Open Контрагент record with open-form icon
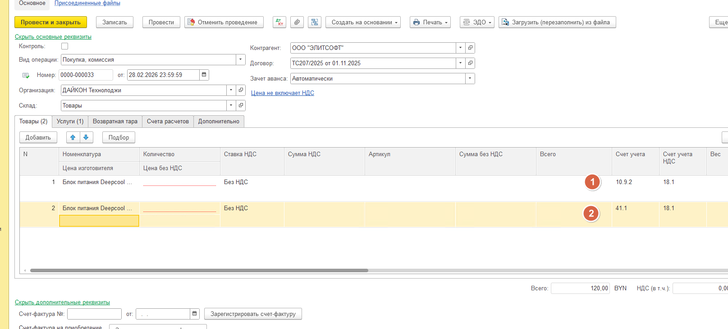728x329 pixels. [470, 48]
